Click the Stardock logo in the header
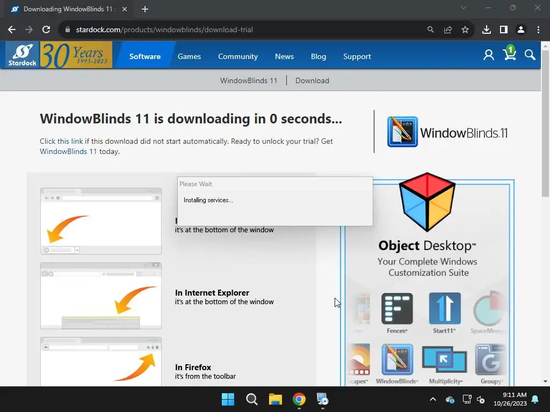550x412 pixels. tap(23, 55)
